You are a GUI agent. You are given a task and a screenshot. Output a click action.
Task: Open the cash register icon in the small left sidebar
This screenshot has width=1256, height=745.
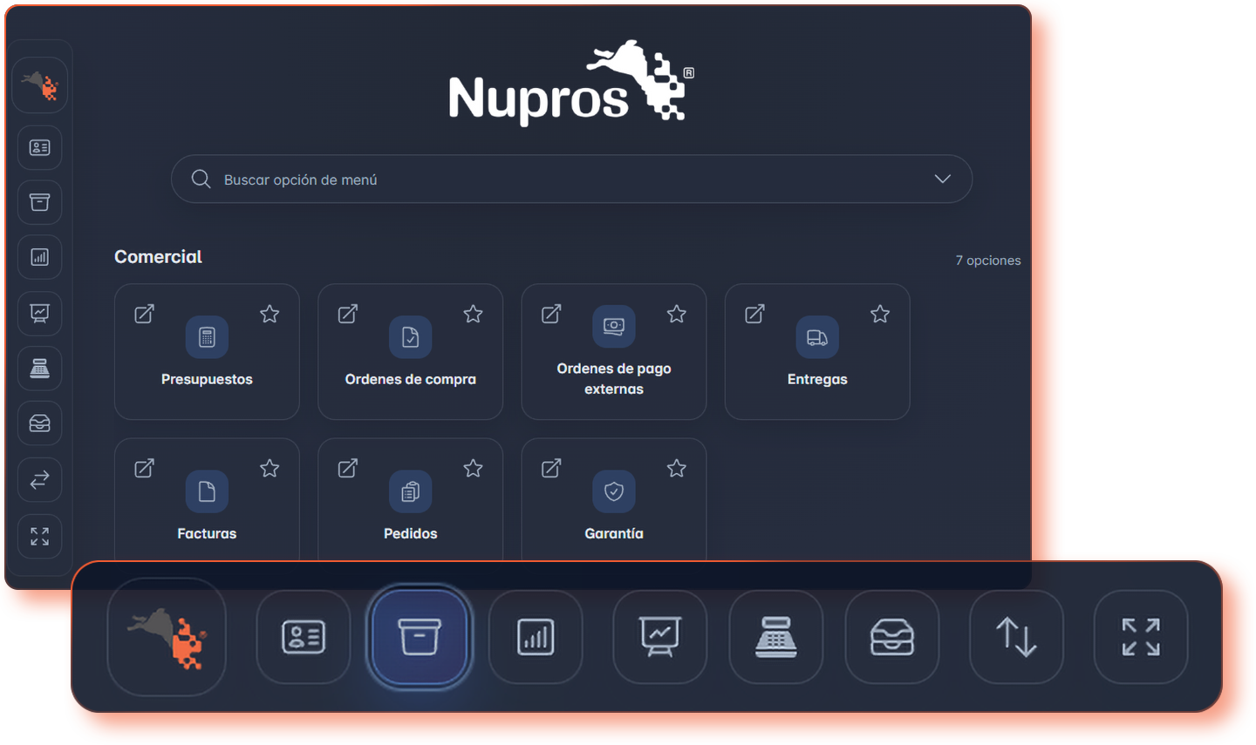pyautogui.click(x=40, y=369)
